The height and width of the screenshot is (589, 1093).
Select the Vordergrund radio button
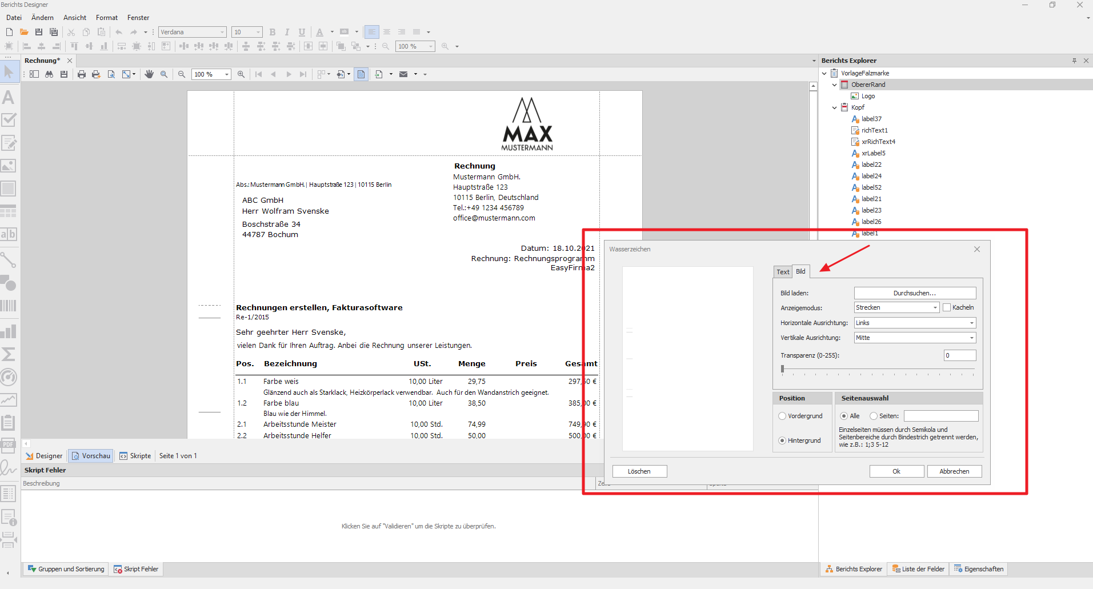pyautogui.click(x=782, y=416)
